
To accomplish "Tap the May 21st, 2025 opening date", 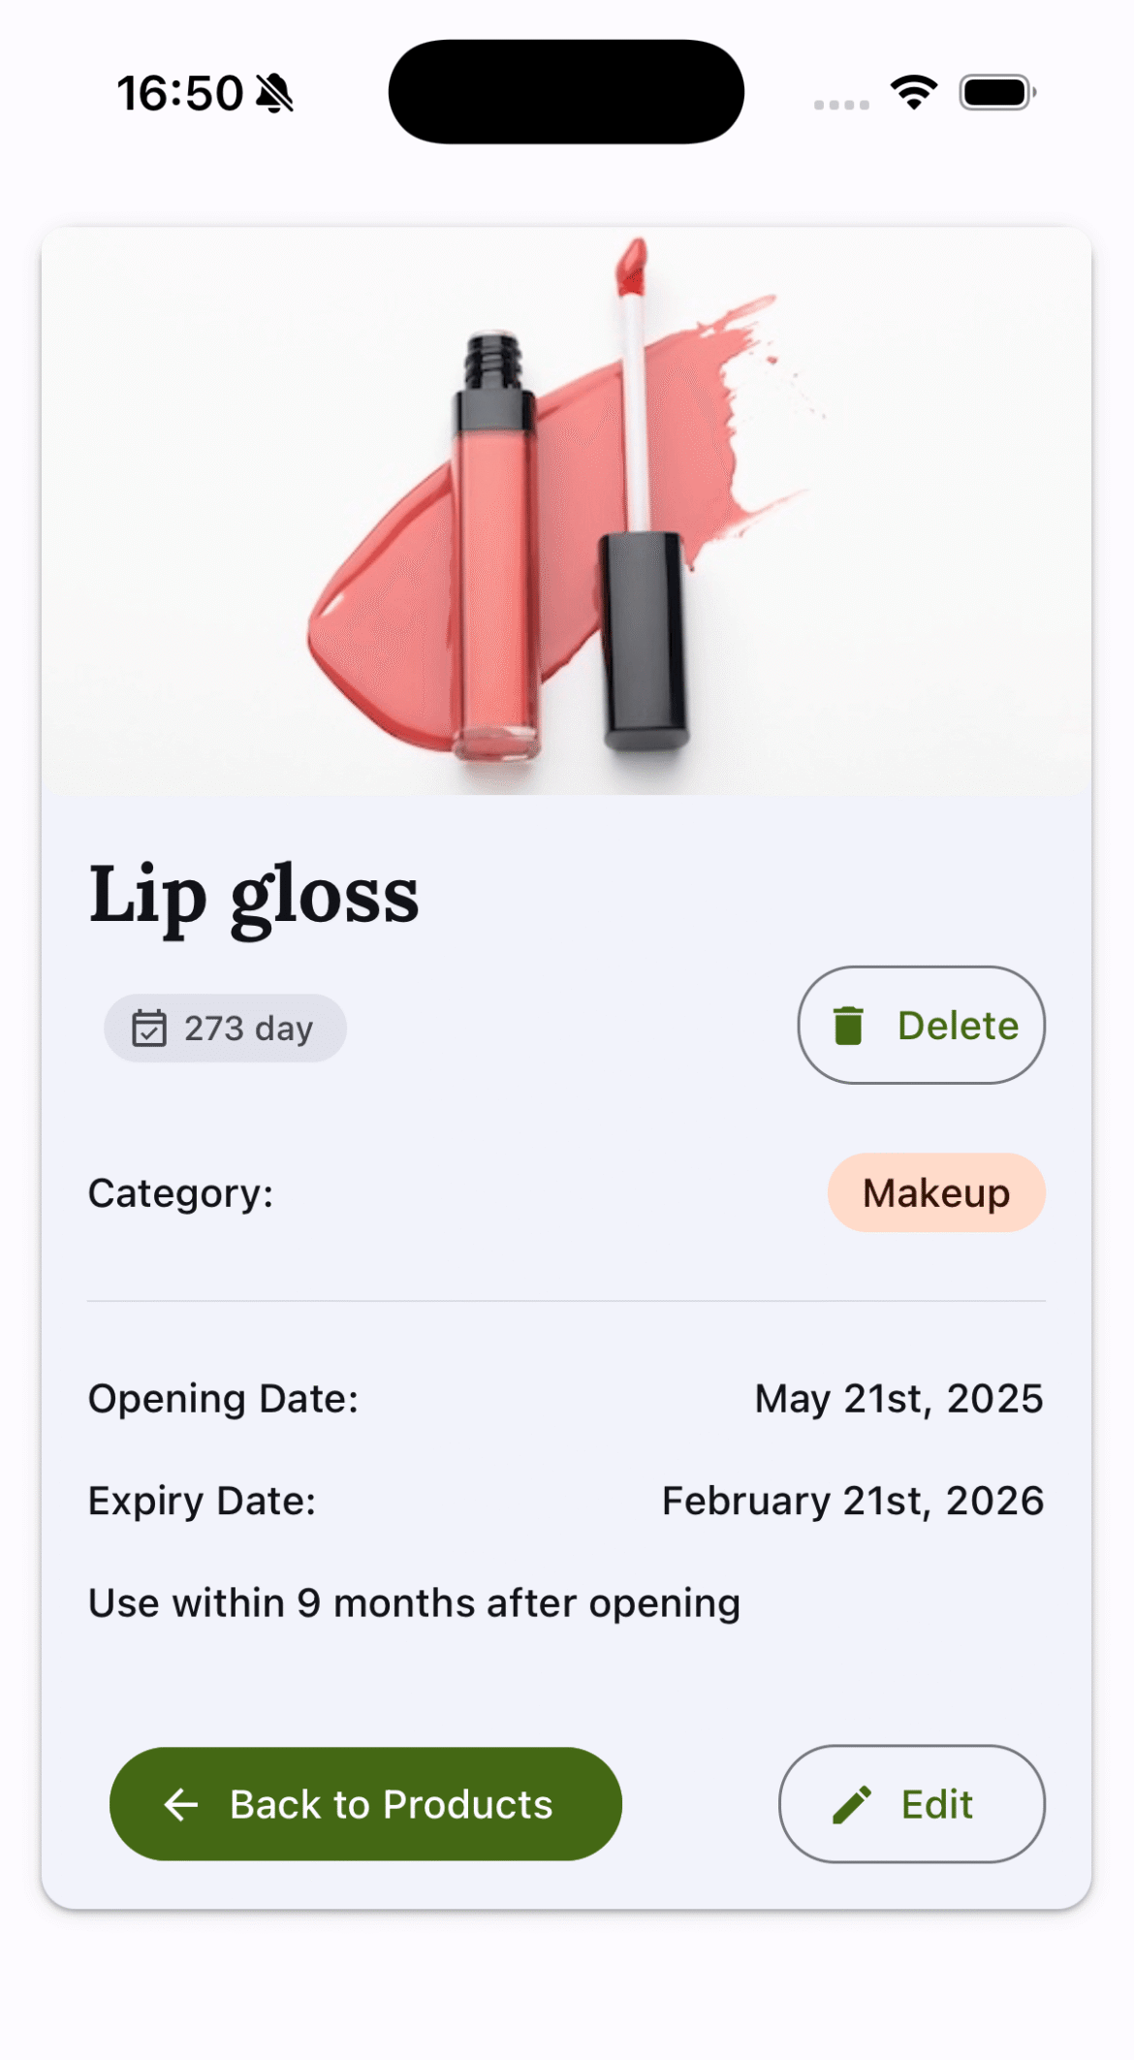I will [898, 1399].
